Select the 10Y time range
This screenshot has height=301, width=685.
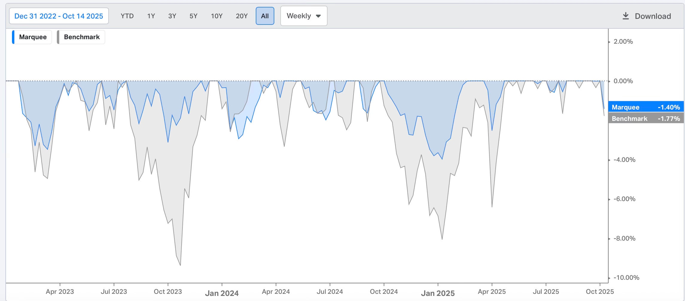217,16
